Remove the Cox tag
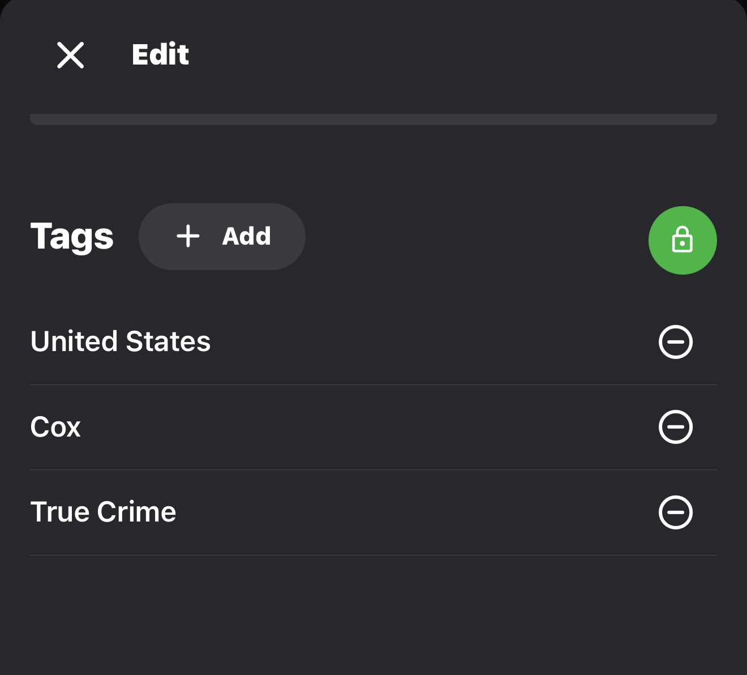The image size is (747, 675). tap(676, 427)
